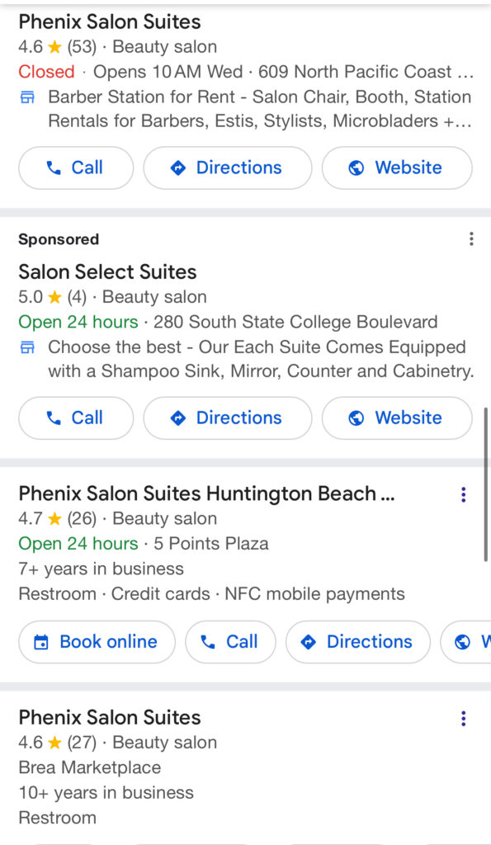491x845 pixels.
Task: Tap the storefront icon beside Barber Station text
Action: [x=27, y=97]
